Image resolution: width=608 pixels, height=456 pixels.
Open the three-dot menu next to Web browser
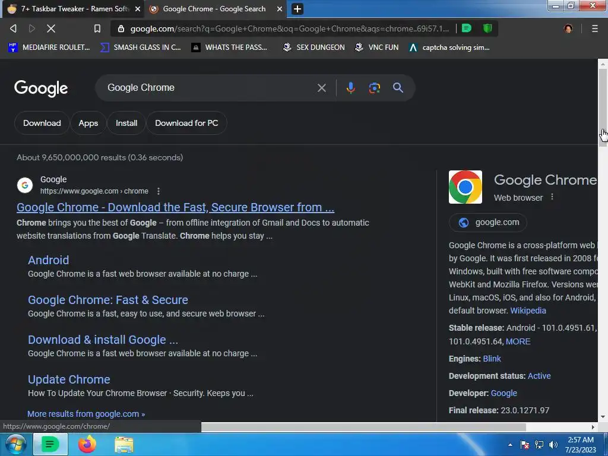[552, 197]
